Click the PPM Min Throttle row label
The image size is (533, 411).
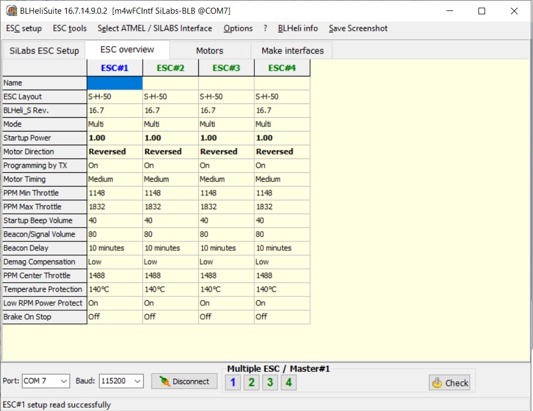(45, 193)
